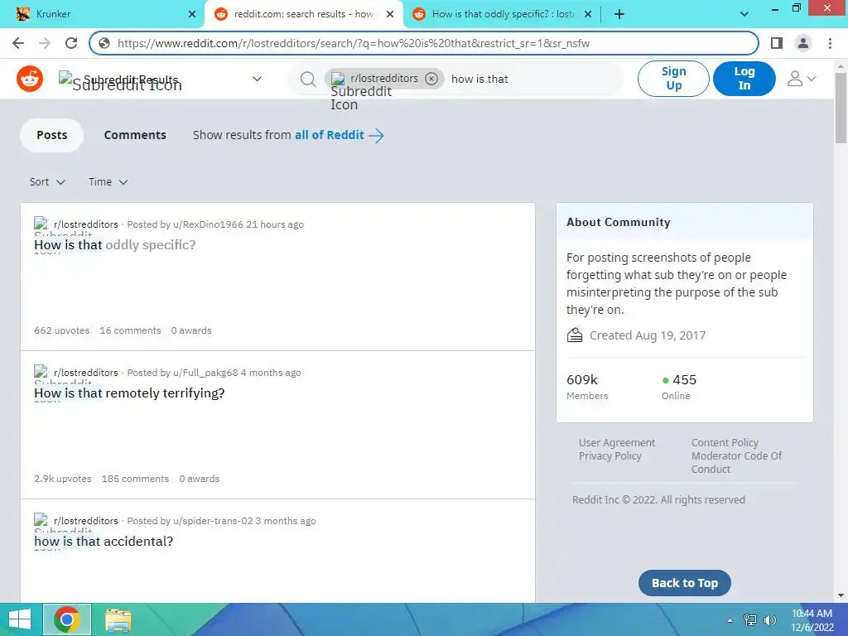Switch to 'How is that oddly specific?' tab

tap(503, 14)
